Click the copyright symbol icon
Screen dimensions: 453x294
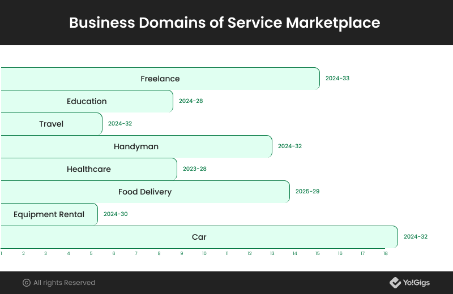point(27,283)
